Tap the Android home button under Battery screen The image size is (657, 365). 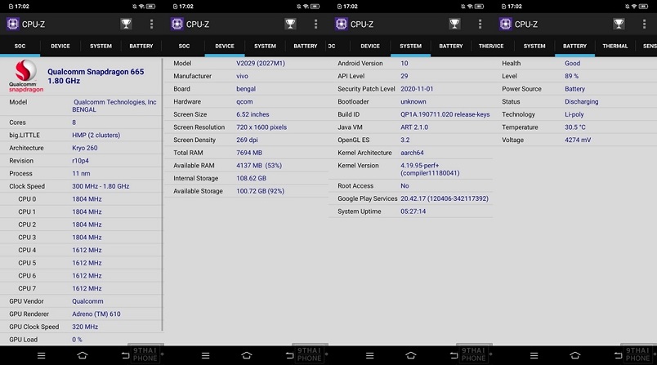coord(575,355)
